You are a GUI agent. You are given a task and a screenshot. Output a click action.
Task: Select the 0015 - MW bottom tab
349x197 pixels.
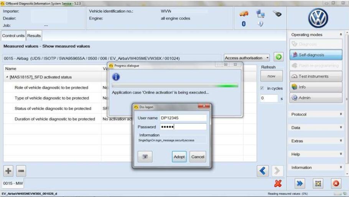(13, 183)
